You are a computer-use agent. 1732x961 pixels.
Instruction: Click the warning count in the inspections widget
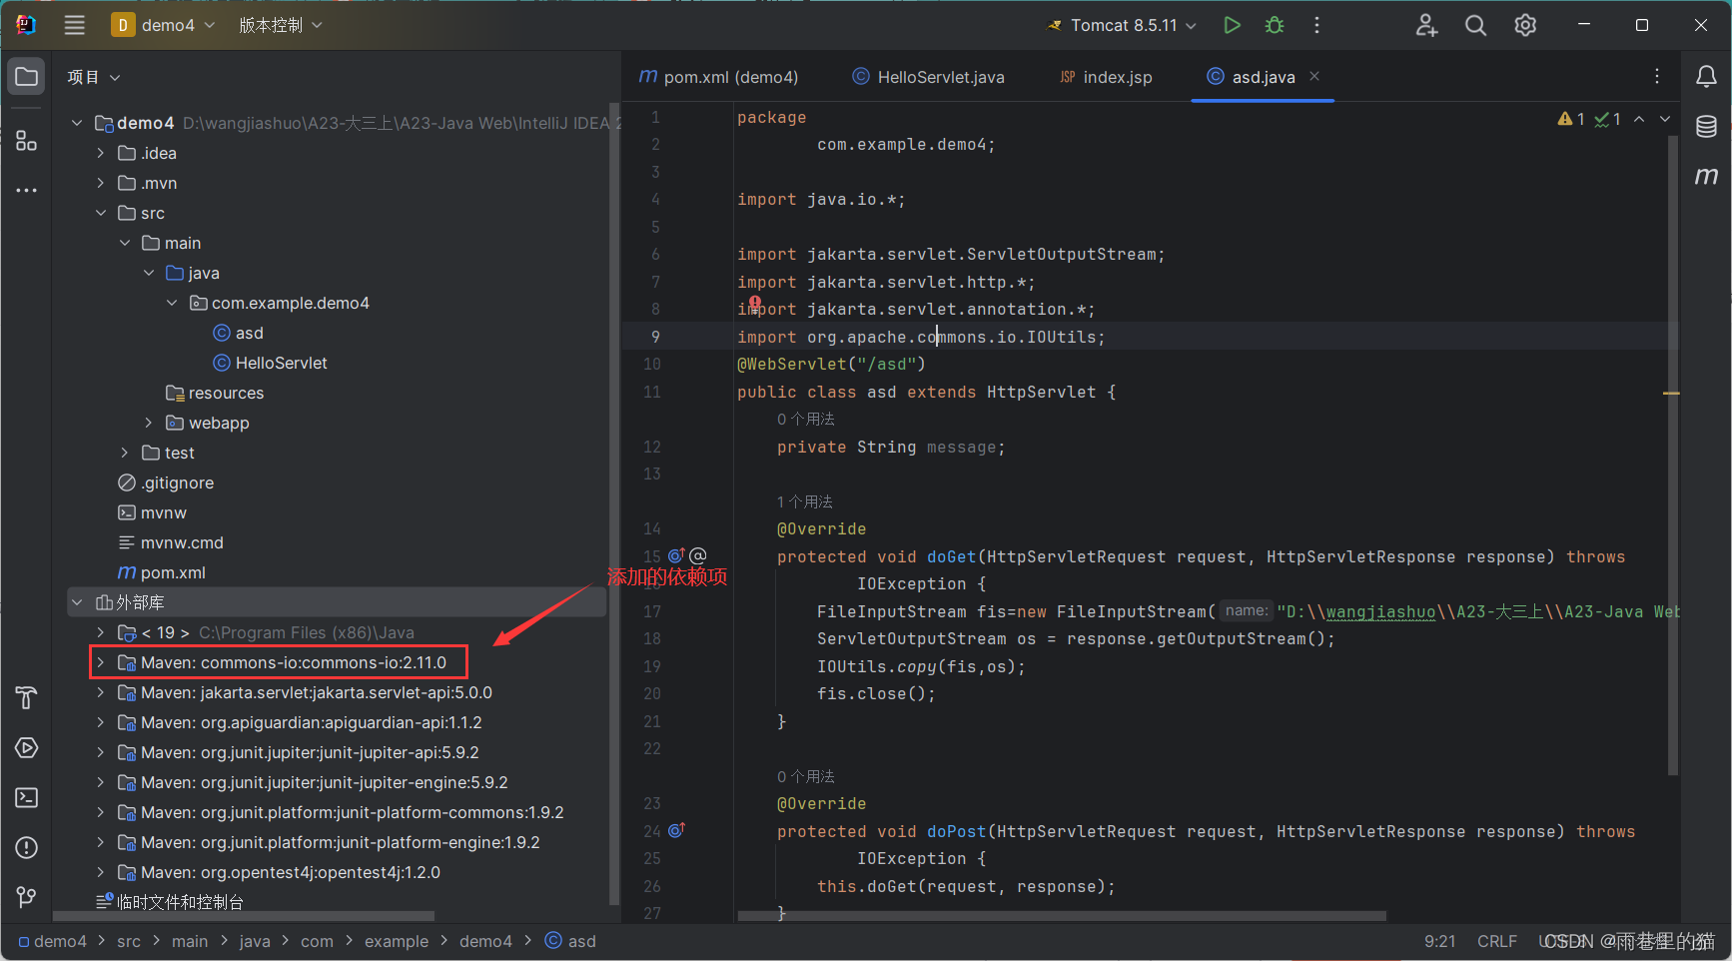pyautogui.click(x=1570, y=118)
